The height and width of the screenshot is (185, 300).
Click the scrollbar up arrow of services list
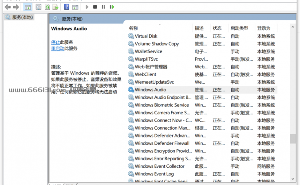coord(293,27)
